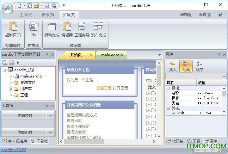This screenshot has width=228, height=154.
Task: Click the 起始页 view plugin icon
Action: coord(13,27)
